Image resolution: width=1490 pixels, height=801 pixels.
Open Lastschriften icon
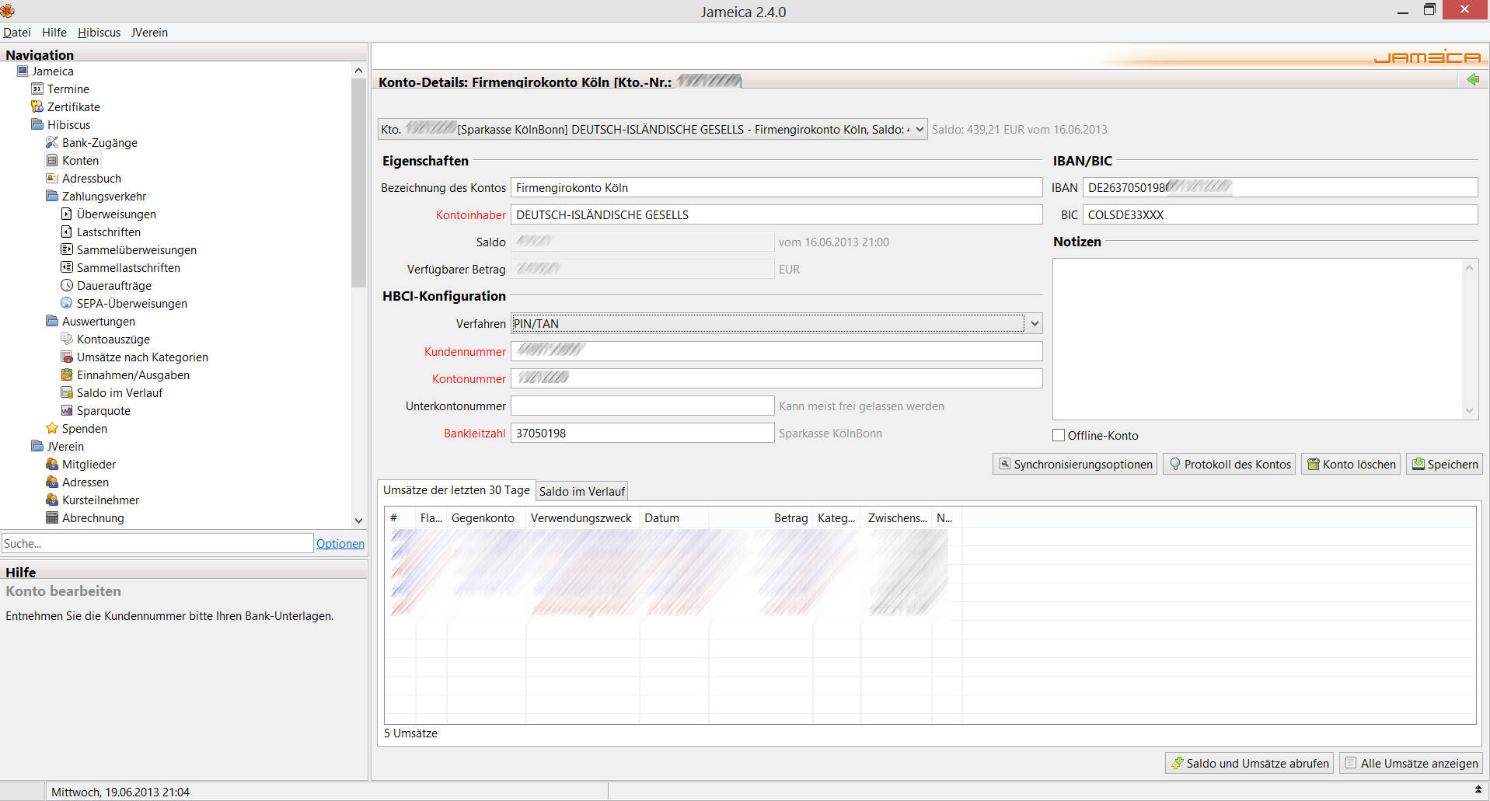tap(67, 232)
